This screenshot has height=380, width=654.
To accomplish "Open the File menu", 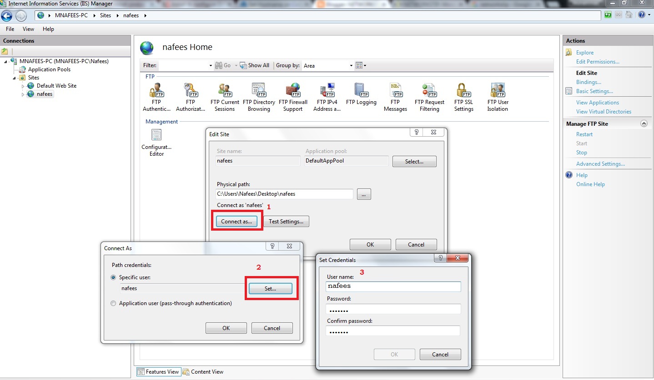I will 10,29.
